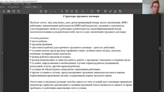Print the document with the printer icon
164x92 pixels.
(x=9, y=11)
